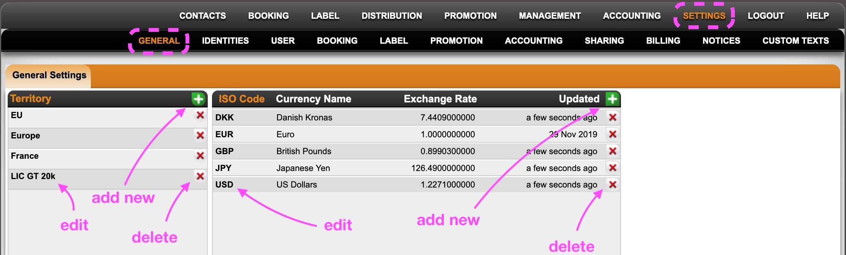The width and height of the screenshot is (846, 255).
Task: Edit the Europe territory name
Action: tap(25, 135)
